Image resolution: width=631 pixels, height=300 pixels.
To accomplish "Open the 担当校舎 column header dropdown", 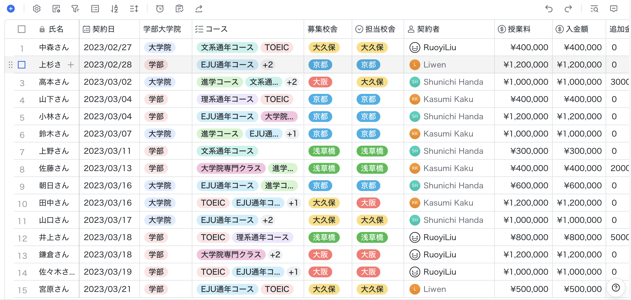I will [359, 29].
